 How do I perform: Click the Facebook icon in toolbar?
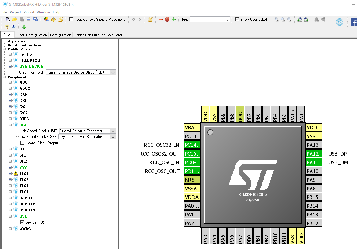[354, 22]
